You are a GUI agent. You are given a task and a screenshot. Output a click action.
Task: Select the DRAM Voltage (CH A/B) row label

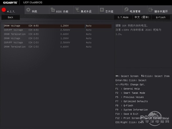(21, 26)
